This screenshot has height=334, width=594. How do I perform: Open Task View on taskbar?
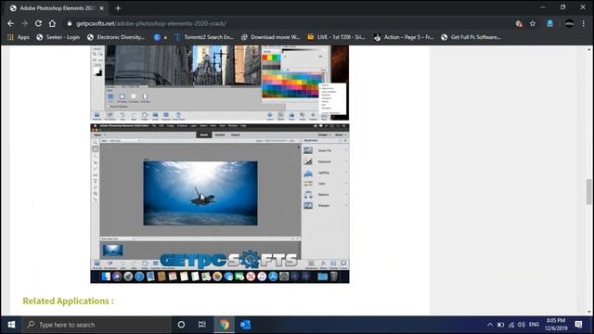[202, 325]
